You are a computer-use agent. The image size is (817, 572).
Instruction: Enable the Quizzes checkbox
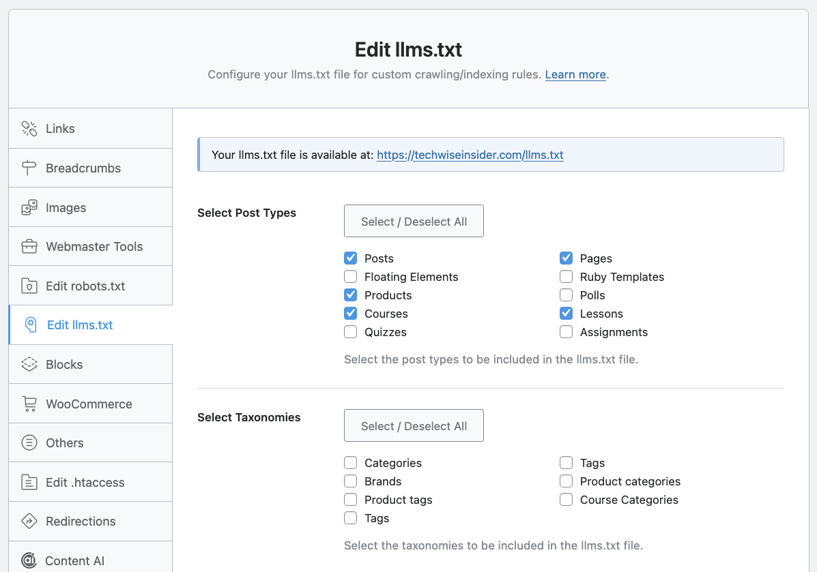[x=350, y=331]
